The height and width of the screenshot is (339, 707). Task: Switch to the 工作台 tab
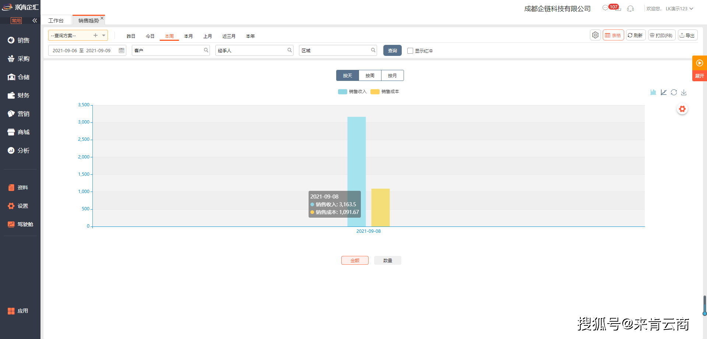pos(56,21)
